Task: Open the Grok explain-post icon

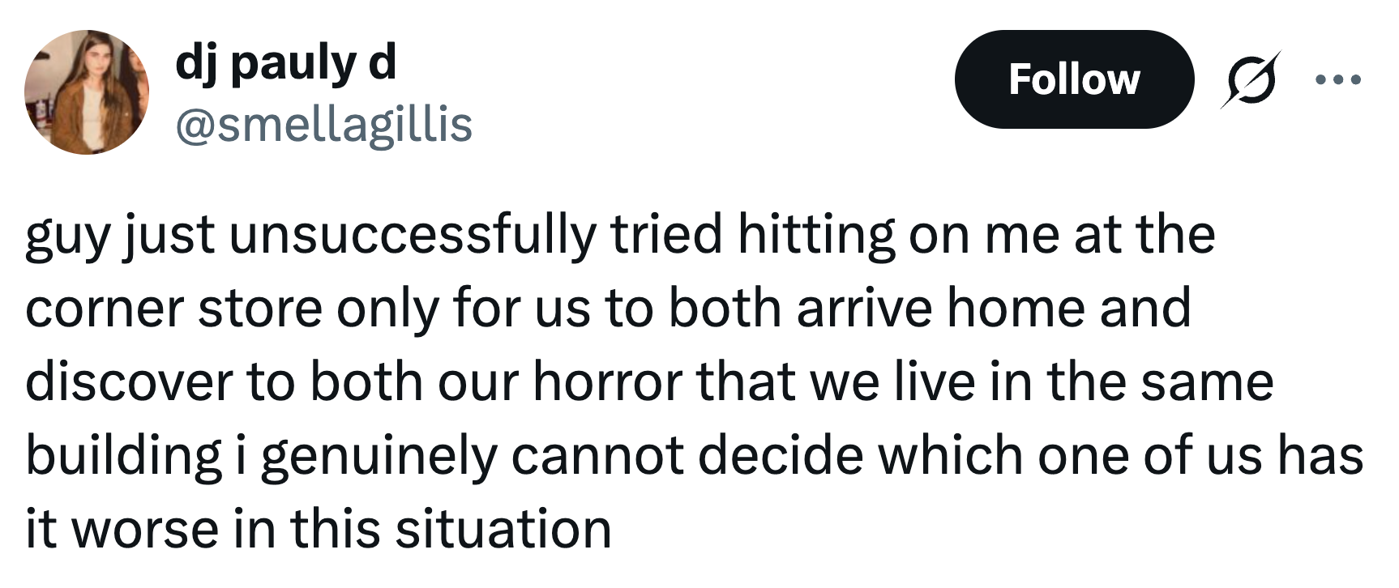Action: [1251, 79]
